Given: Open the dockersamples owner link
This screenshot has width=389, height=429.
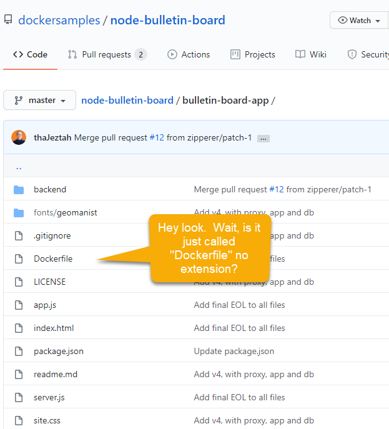Looking at the screenshot, I should [x=59, y=20].
